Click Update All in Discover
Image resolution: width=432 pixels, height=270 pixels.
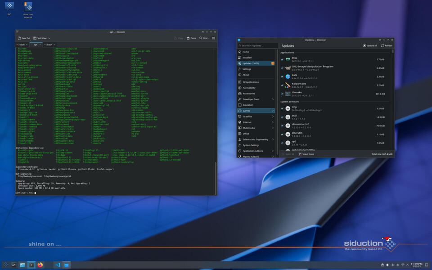[370, 45]
